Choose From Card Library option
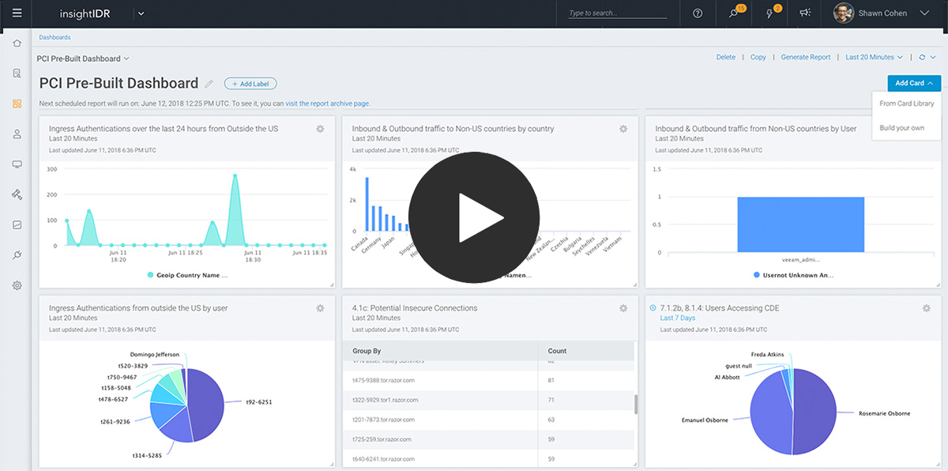The height and width of the screenshot is (471, 948). pos(906,104)
